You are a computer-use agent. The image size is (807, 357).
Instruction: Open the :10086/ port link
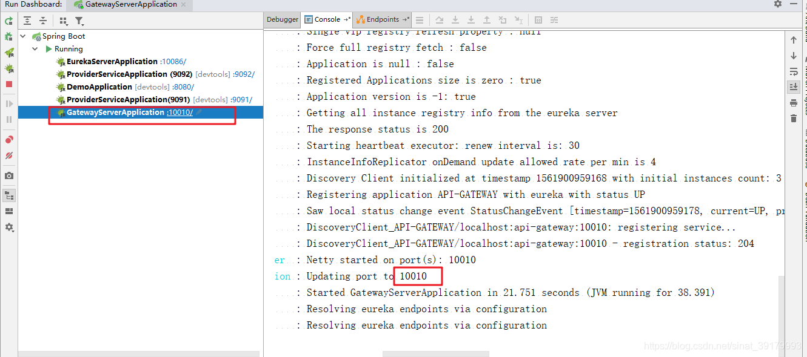[x=173, y=62]
